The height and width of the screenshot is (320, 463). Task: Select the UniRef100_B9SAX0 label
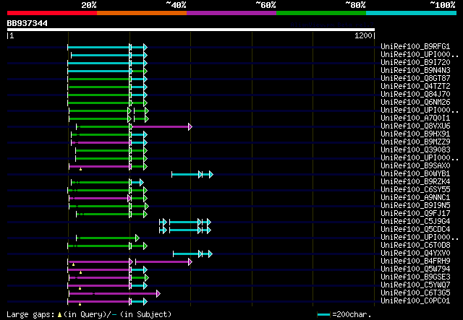(415, 165)
